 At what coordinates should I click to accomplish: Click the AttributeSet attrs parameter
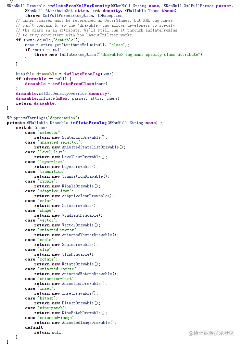click(x=67, y=11)
